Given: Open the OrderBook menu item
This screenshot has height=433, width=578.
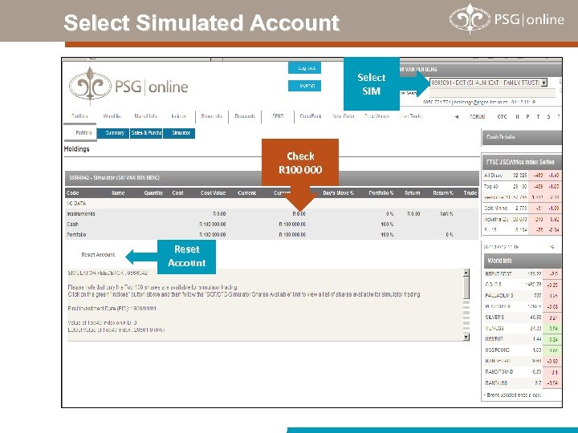Looking at the screenshot, I should coord(311,116).
